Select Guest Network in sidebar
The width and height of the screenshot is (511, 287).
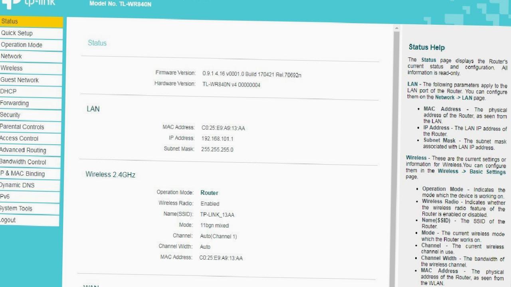point(31,80)
